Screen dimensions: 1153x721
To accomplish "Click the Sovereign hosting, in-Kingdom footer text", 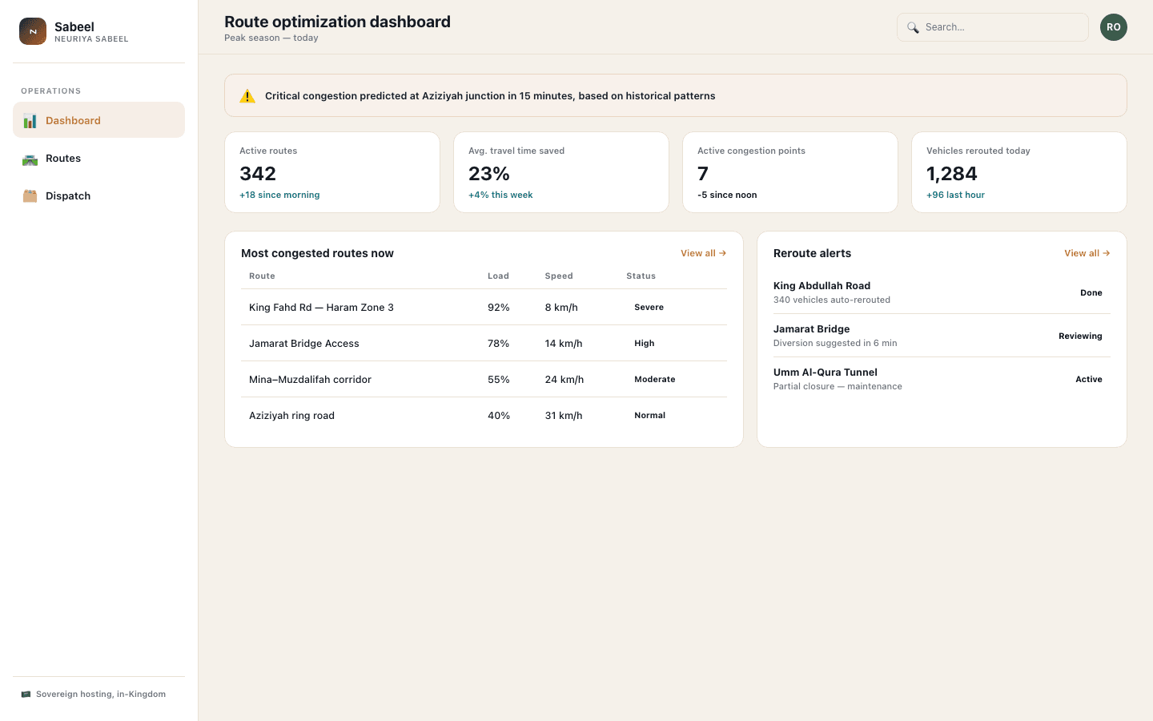I will point(101,695).
